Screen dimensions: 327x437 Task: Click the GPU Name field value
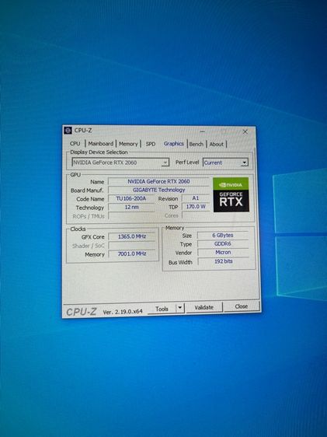(158, 181)
